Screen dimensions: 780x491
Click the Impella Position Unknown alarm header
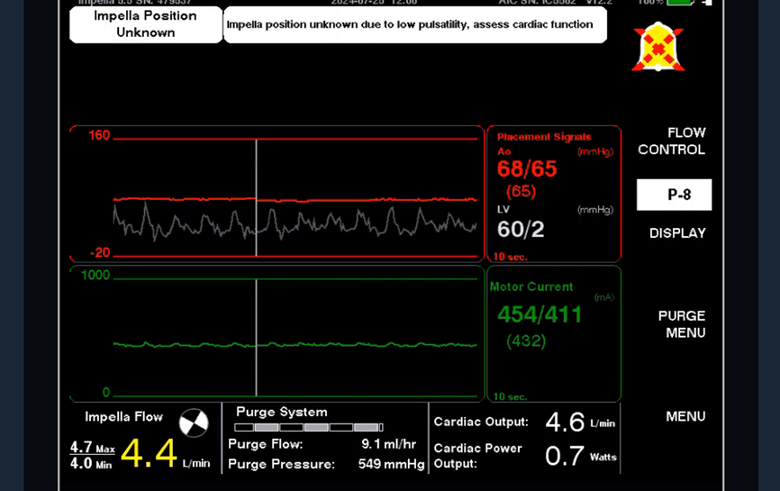pyautogui.click(x=146, y=24)
